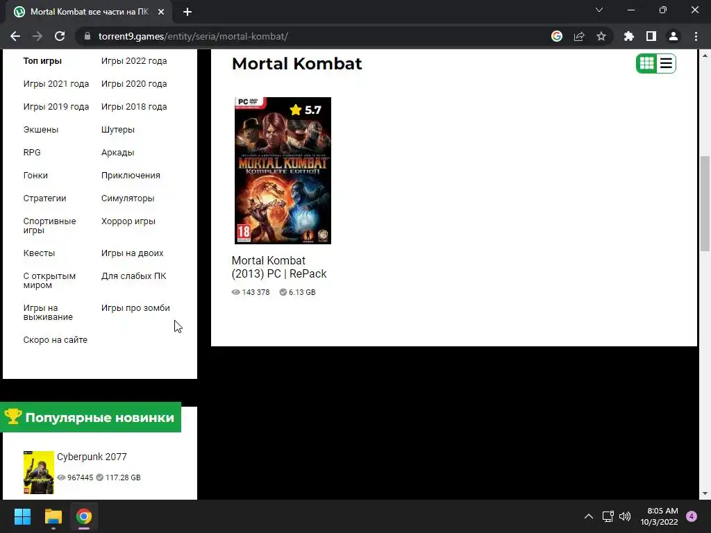Click Chrome icon in taskbar
The height and width of the screenshot is (533, 711).
point(84,516)
